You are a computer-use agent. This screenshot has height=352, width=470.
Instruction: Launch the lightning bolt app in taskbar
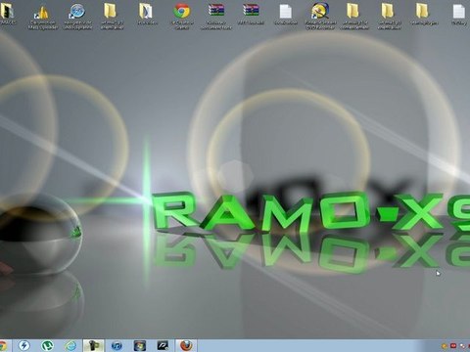[x=24, y=345]
